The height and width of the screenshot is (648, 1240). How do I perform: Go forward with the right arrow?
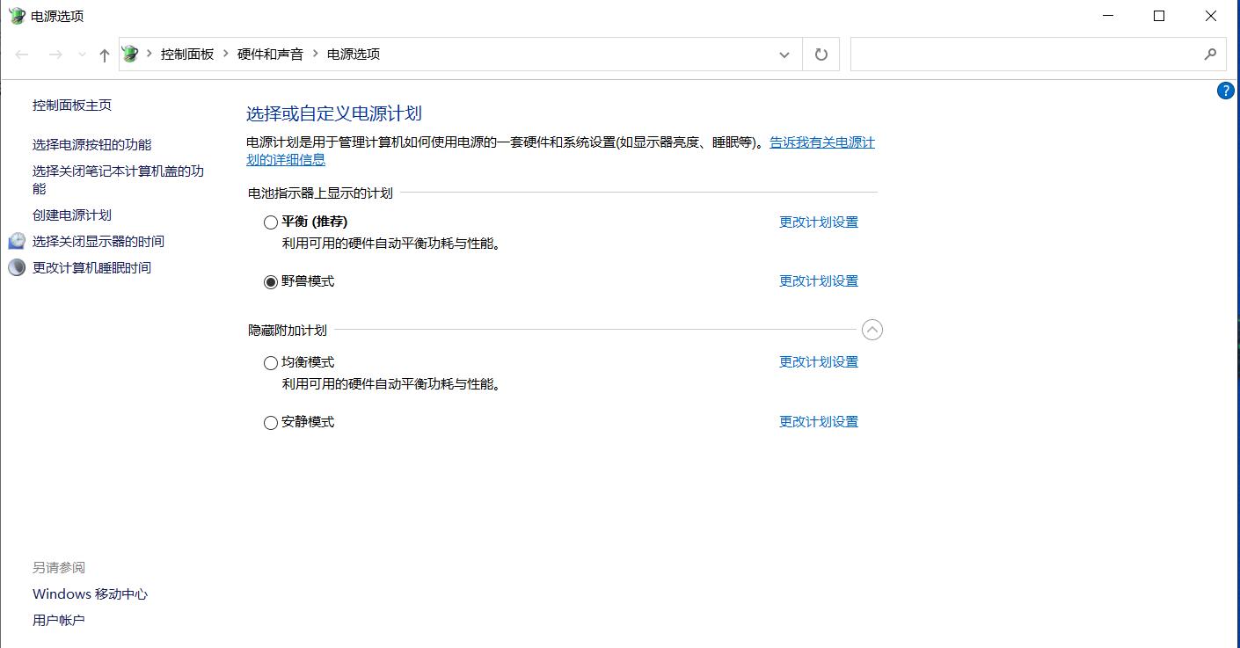click(55, 55)
